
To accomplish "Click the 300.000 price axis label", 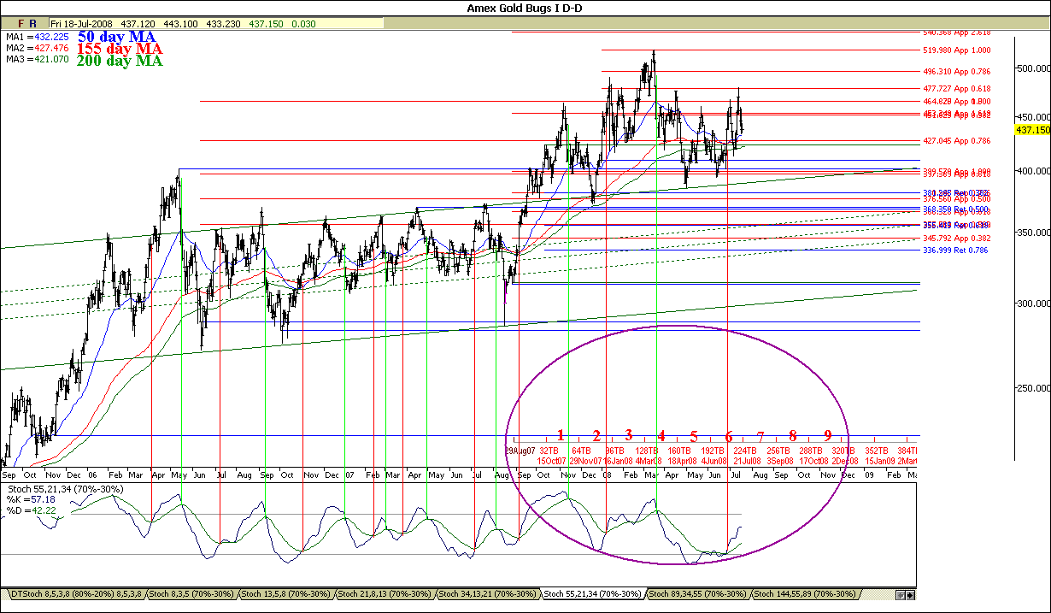I will pos(1033,304).
